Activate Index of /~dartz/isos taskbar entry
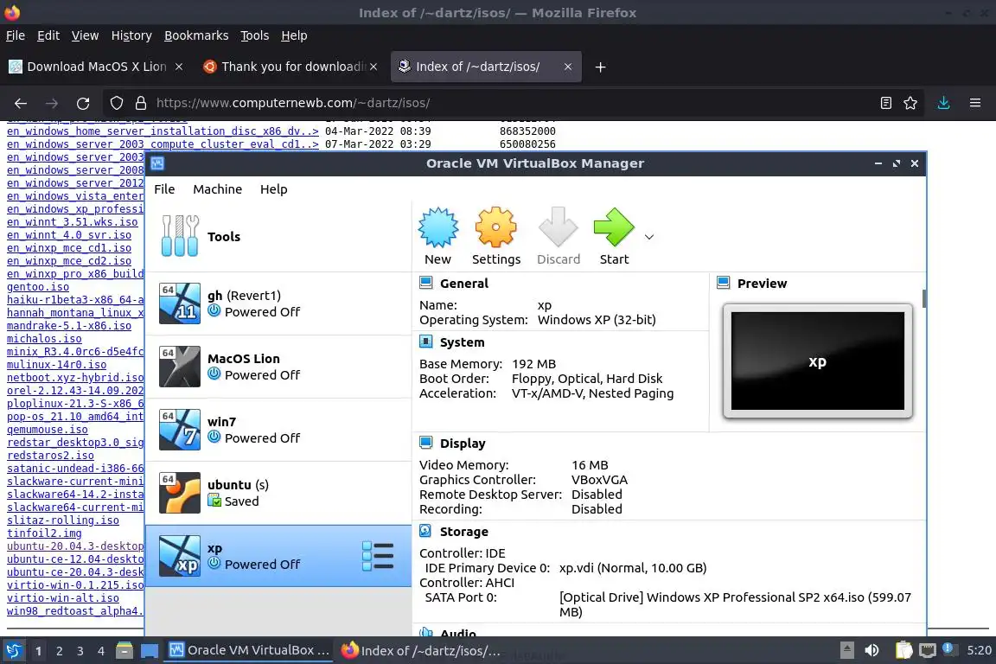Viewport: 996px width, 664px height. [x=422, y=650]
